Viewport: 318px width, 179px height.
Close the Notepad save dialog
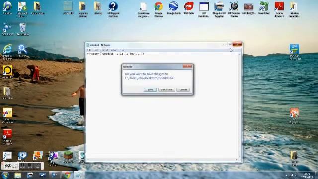(187, 66)
